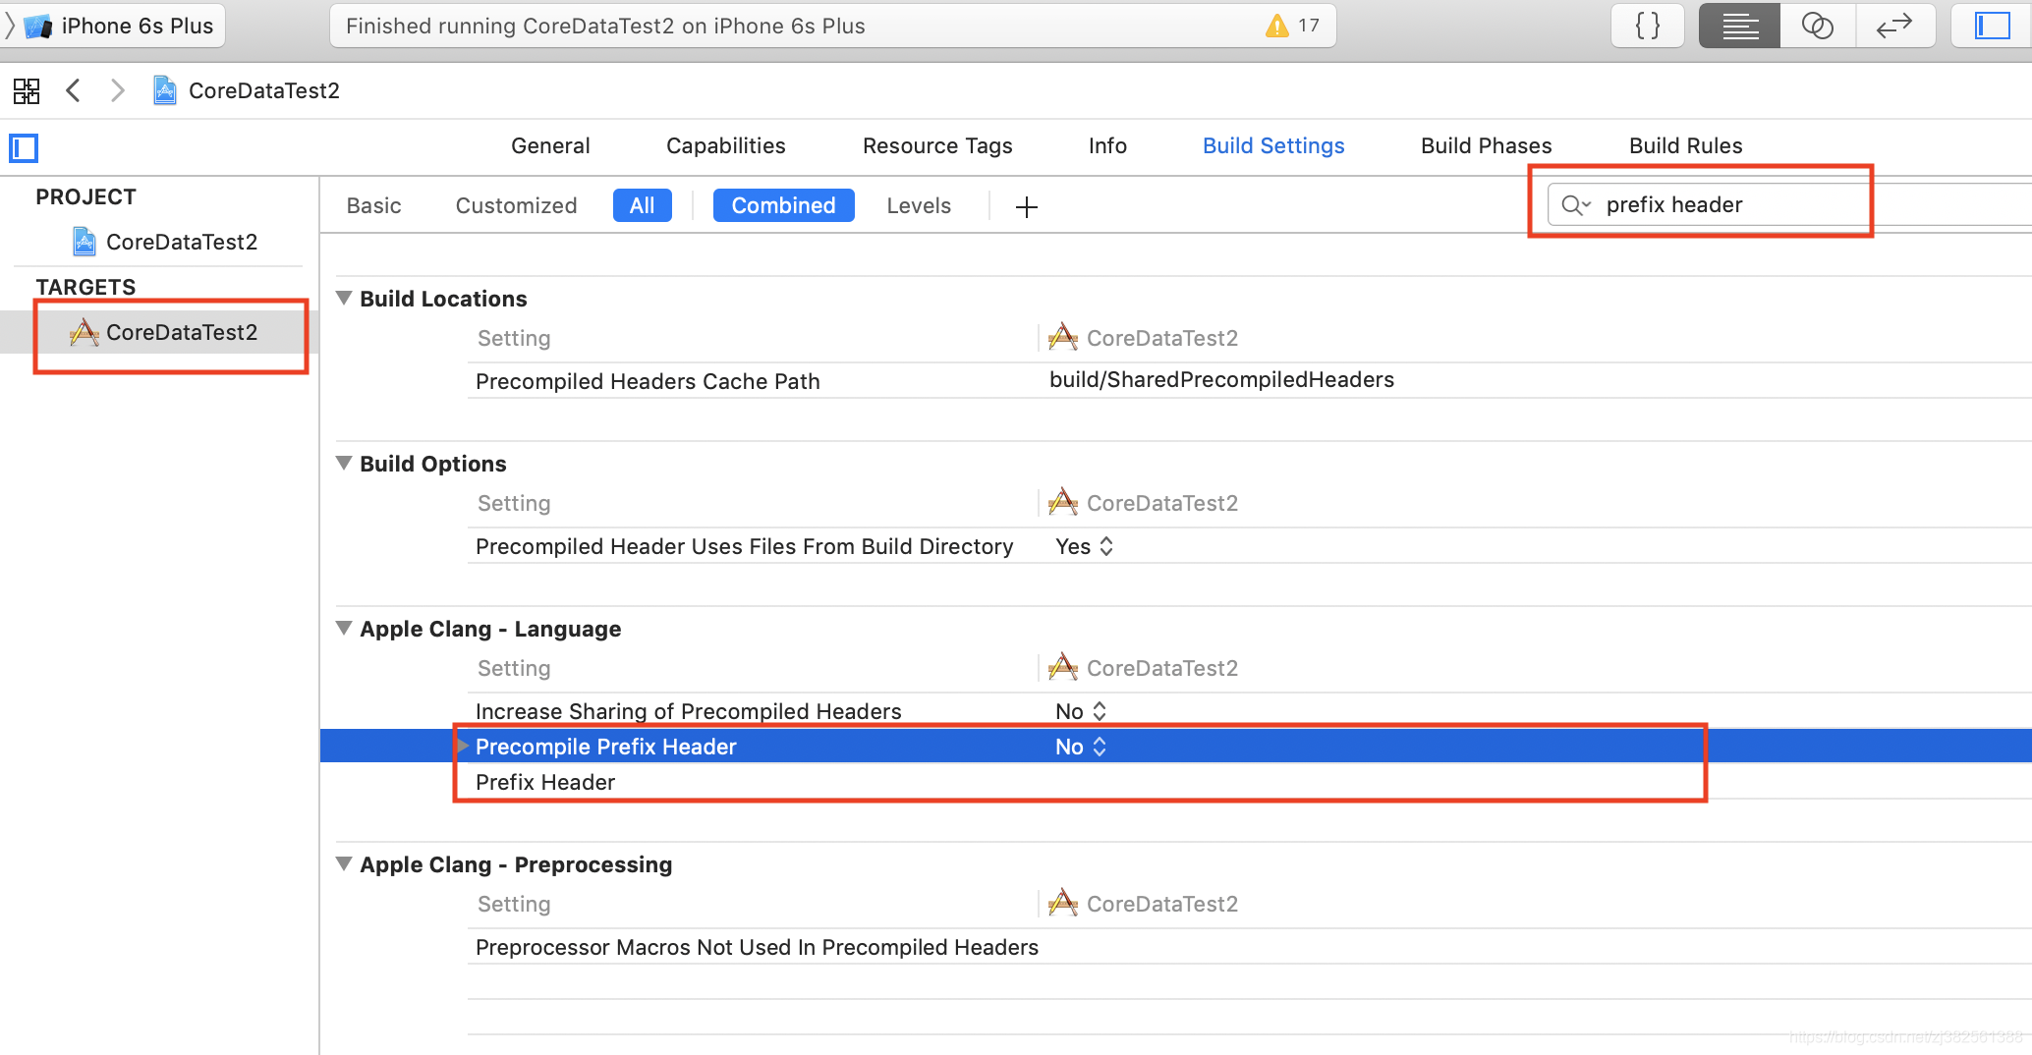Show only Basic build settings
Image resolution: width=2032 pixels, height=1055 pixels.
click(373, 205)
